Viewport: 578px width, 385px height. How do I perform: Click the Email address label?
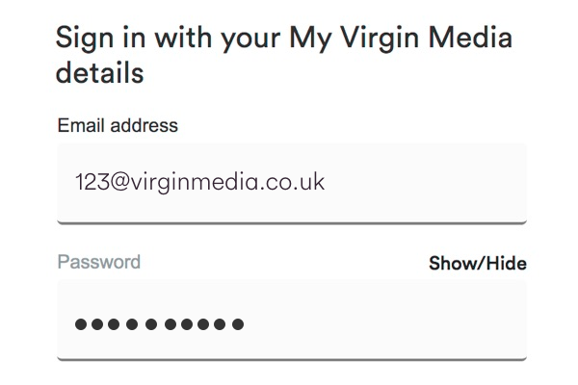point(118,125)
